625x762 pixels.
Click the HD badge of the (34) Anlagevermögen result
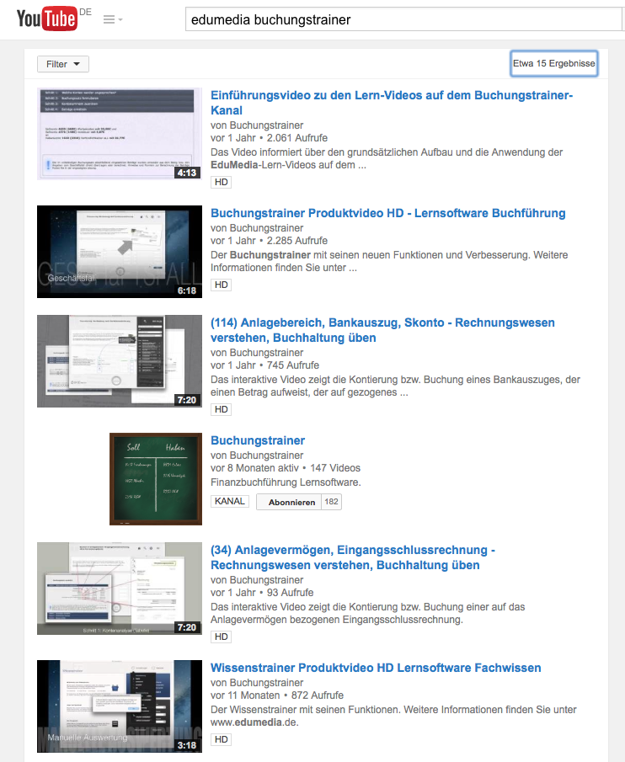tap(222, 637)
